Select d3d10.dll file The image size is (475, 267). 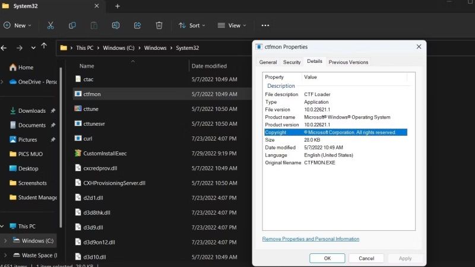pos(94,258)
